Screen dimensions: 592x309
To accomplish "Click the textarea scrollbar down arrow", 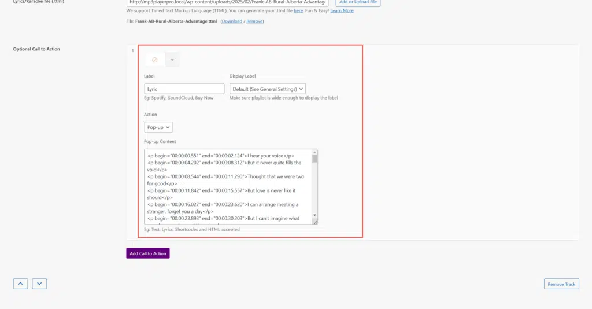I will (x=314, y=215).
